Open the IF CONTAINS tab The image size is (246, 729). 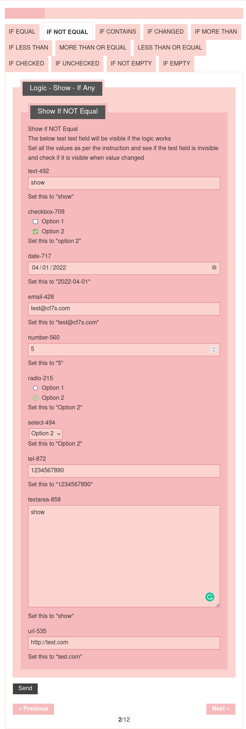pyautogui.click(x=118, y=32)
